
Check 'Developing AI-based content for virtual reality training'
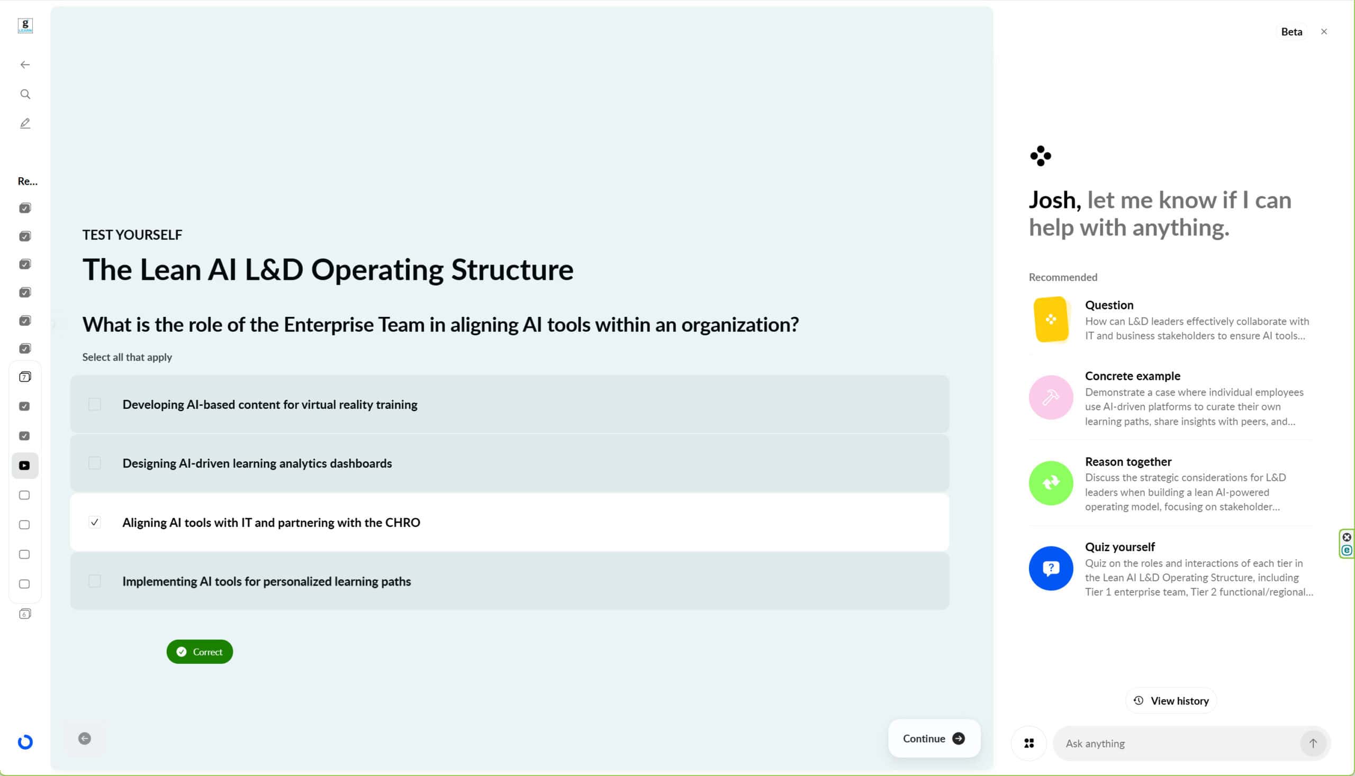click(94, 405)
